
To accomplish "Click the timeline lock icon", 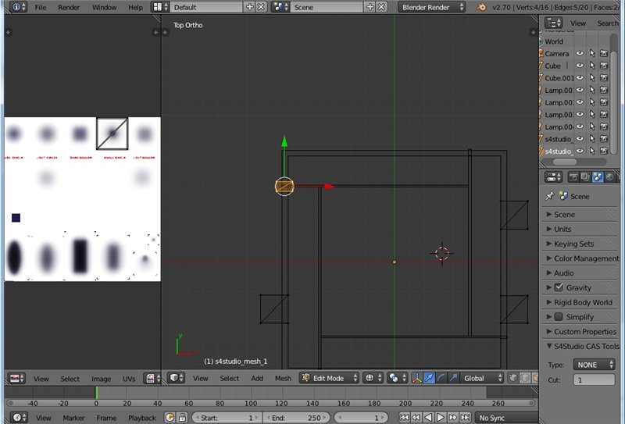I will pos(183,418).
